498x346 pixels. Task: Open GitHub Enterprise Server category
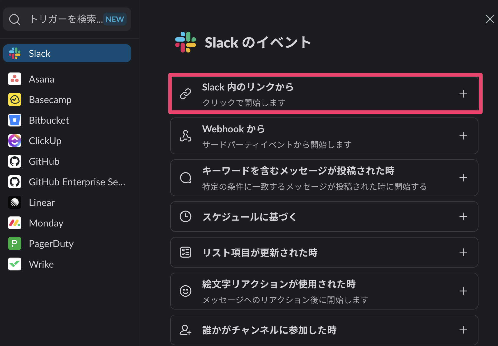pos(77,182)
